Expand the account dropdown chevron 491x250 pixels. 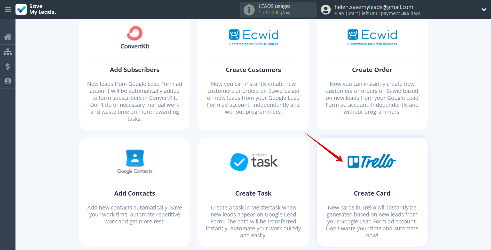tap(484, 10)
